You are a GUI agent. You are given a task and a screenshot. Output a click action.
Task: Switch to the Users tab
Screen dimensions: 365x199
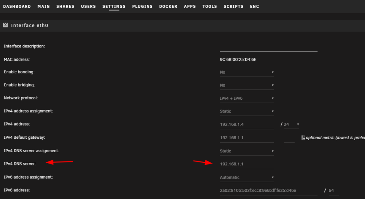point(88,7)
